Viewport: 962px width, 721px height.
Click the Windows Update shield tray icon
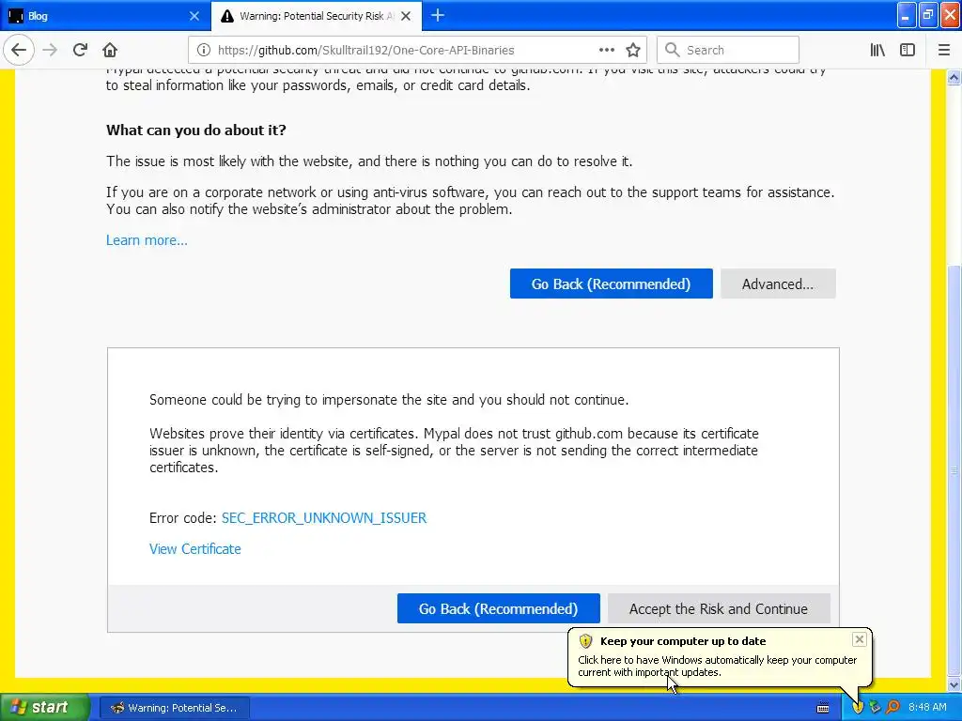coord(858,708)
